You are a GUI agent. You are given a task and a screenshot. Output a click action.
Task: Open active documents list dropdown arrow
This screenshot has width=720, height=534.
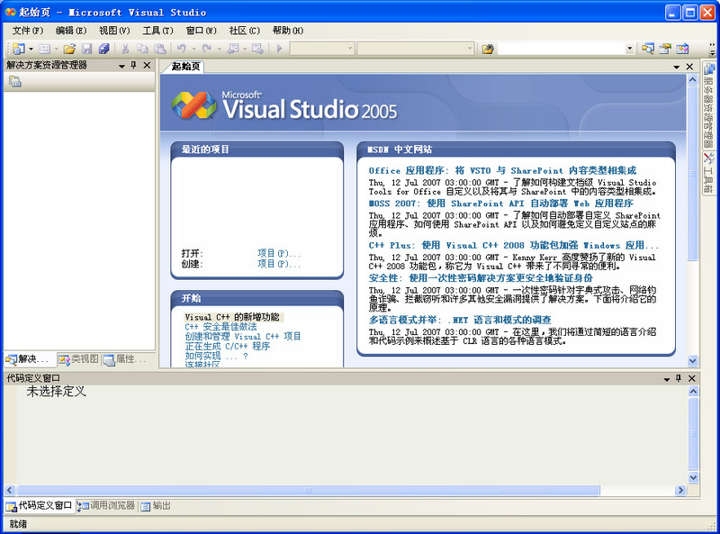pos(677,68)
